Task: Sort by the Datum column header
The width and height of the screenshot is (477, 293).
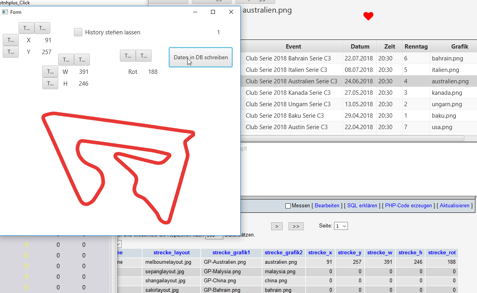Action: point(359,46)
